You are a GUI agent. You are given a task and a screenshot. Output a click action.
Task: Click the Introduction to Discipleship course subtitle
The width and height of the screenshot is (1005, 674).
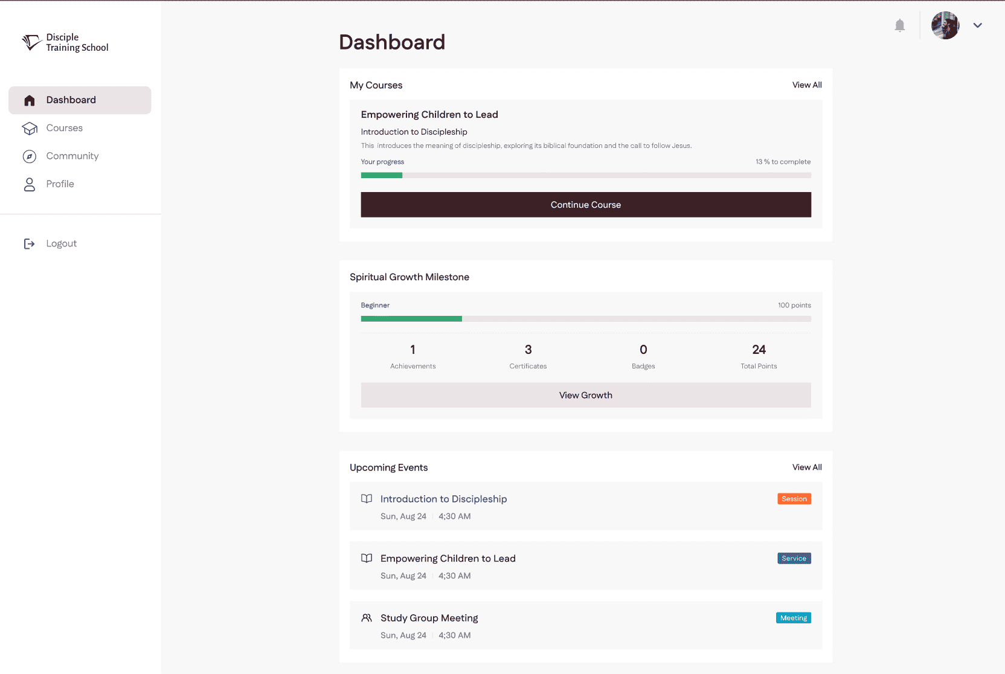[x=414, y=132]
